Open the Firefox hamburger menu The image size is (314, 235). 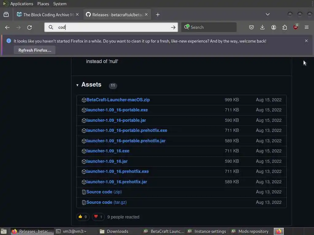pyautogui.click(x=307, y=27)
